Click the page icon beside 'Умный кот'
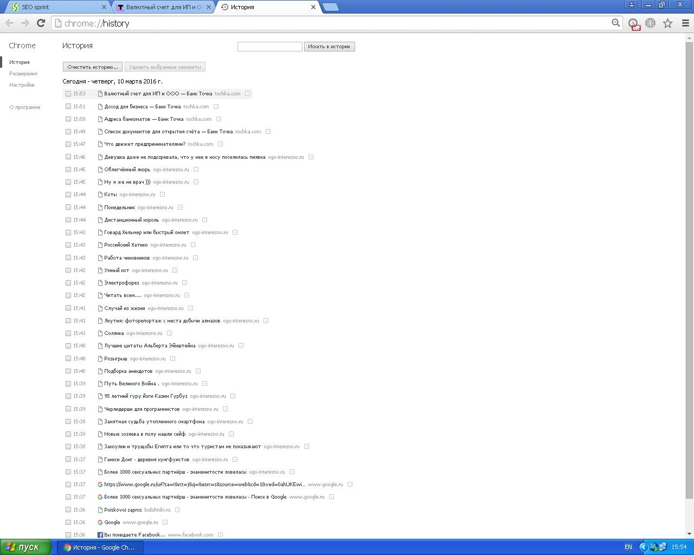Screen dimensions: 694x555 100,270
